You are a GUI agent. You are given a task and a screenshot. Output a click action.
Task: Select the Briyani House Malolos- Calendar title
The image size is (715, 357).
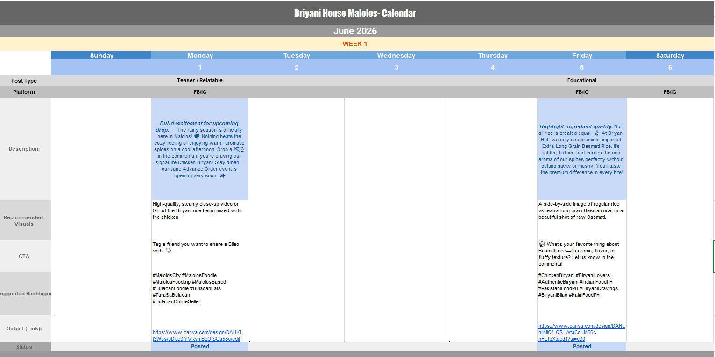pos(355,13)
